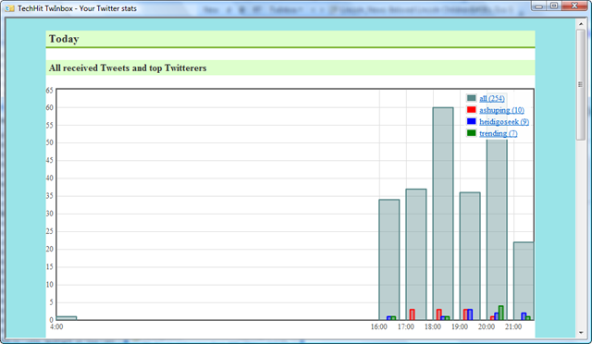This screenshot has height=344, width=592.
Task: Open the 'ashuping (10)' legend link
Action: 501,110
